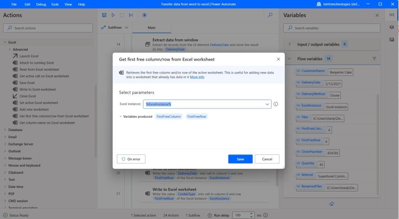This screenshot has height=219, width=399.
Task: Expand the Advanced Excel subgroup
Action: [x=10, y=49]
